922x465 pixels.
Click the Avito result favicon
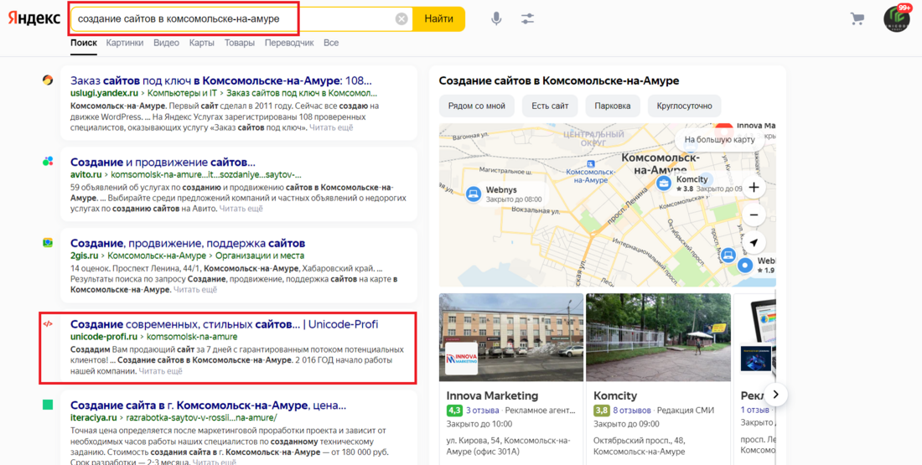[x=48, y=162]
